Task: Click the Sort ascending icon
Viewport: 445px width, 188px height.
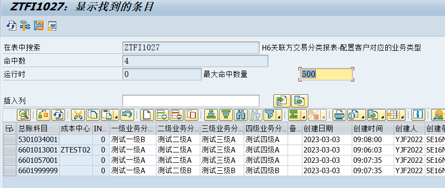Action: pos(211,115)
